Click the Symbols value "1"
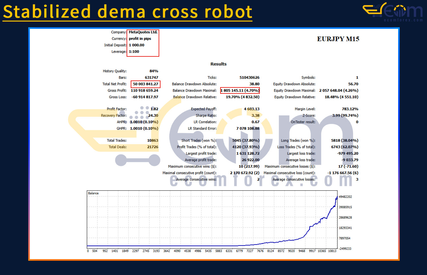 357,78
